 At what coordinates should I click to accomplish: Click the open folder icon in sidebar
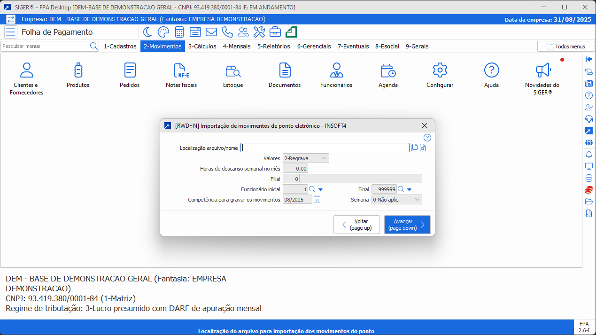pos(588,202)
